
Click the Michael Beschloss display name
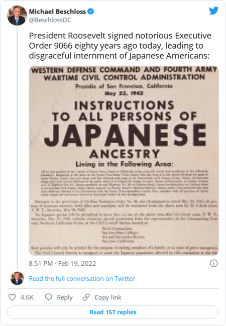point(57,12)
